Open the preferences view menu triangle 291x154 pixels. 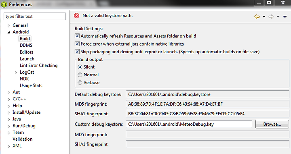click(285, 17)
